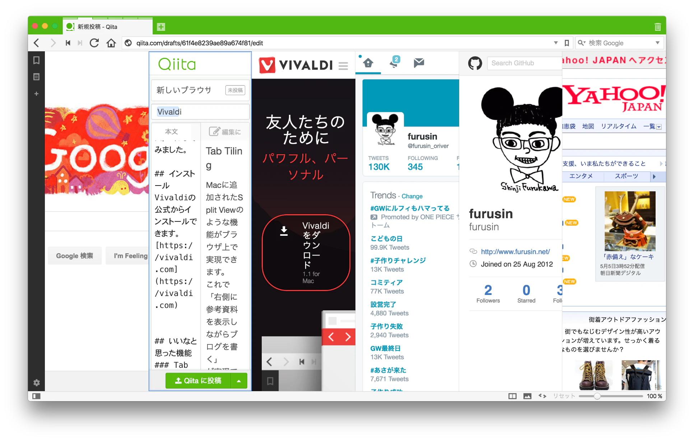The image size is (694, 441).
Task: Click リセット to reset zoom
Action: pyautogui.click(x=563, y=396)
